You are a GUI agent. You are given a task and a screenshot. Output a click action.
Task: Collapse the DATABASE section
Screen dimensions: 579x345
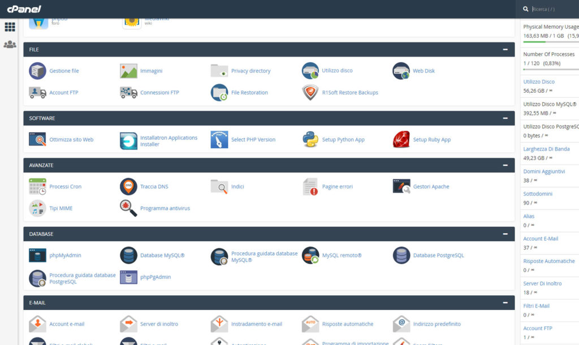505,234
